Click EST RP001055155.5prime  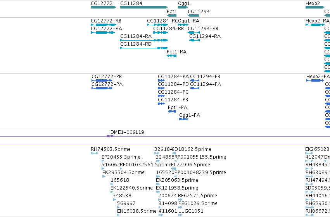point(176,161)
